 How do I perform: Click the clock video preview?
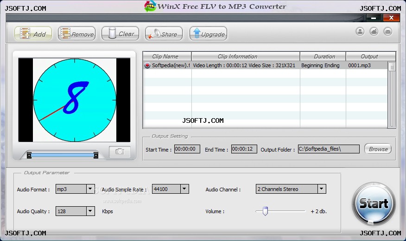(x=74, y=100)
